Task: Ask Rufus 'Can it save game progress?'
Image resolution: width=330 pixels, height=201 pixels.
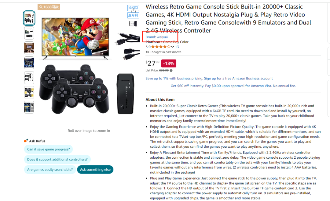Action: [x=48, y=149]
